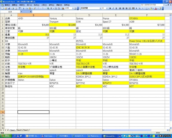This screenshot has height=138, width=172.
Task: Click the Print icon in toolbar
Action: coord(13,8)
